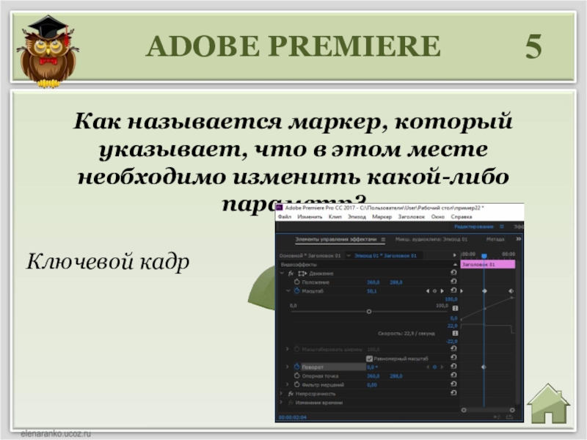Click the Premiere Pro app logo icon
587x440 pixels.
click(280, 208)
